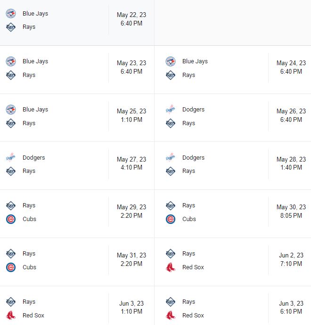Select Cubs team name in May 31 game
This screenshot has height=325, width=311.
coord(29,267)
